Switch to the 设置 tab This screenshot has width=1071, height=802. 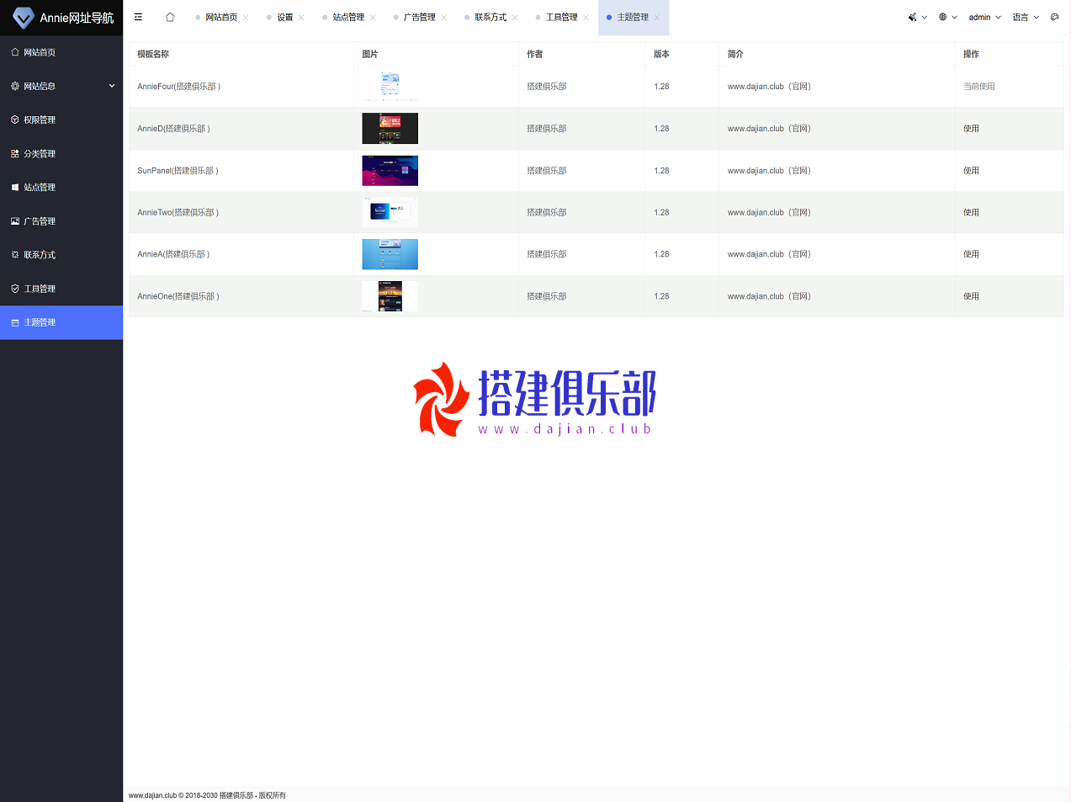[x=285, y=17]
